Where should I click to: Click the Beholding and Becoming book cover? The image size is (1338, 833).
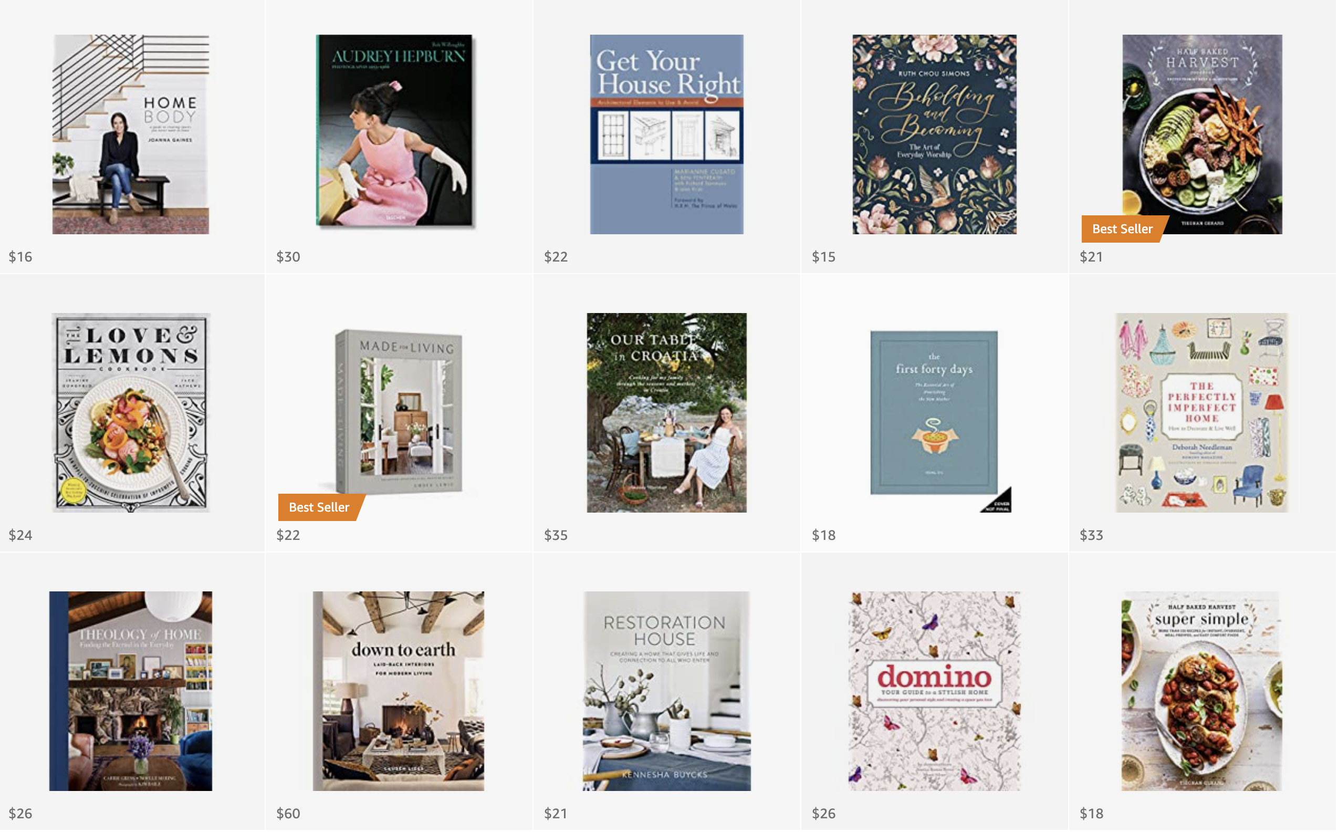(x=935, y=134)
